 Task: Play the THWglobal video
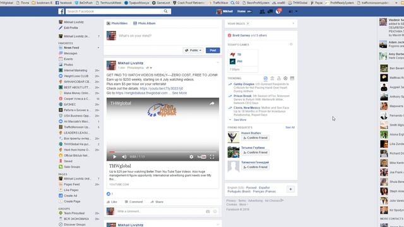click(114, 157)
